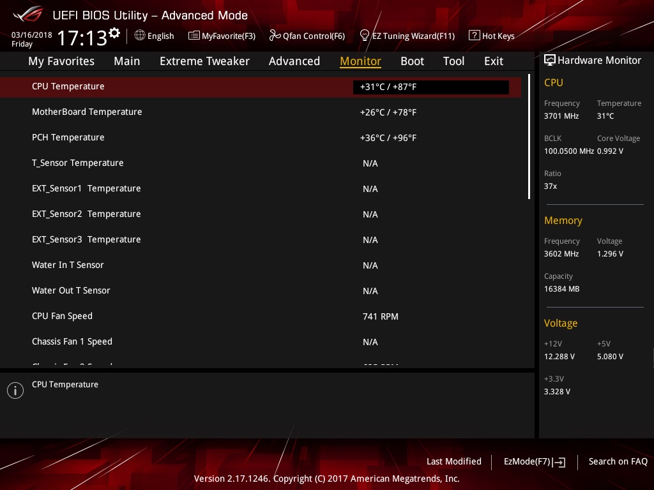
Task: Click the MyFavorite list icon
Action: tap(194, 36)
